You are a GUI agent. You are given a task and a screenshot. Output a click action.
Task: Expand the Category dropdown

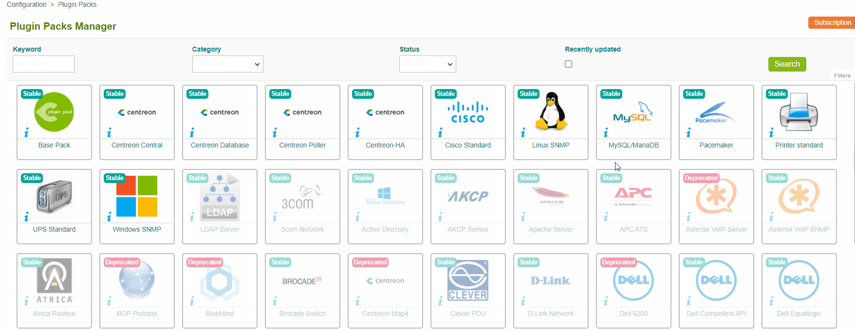coord(227,64)
